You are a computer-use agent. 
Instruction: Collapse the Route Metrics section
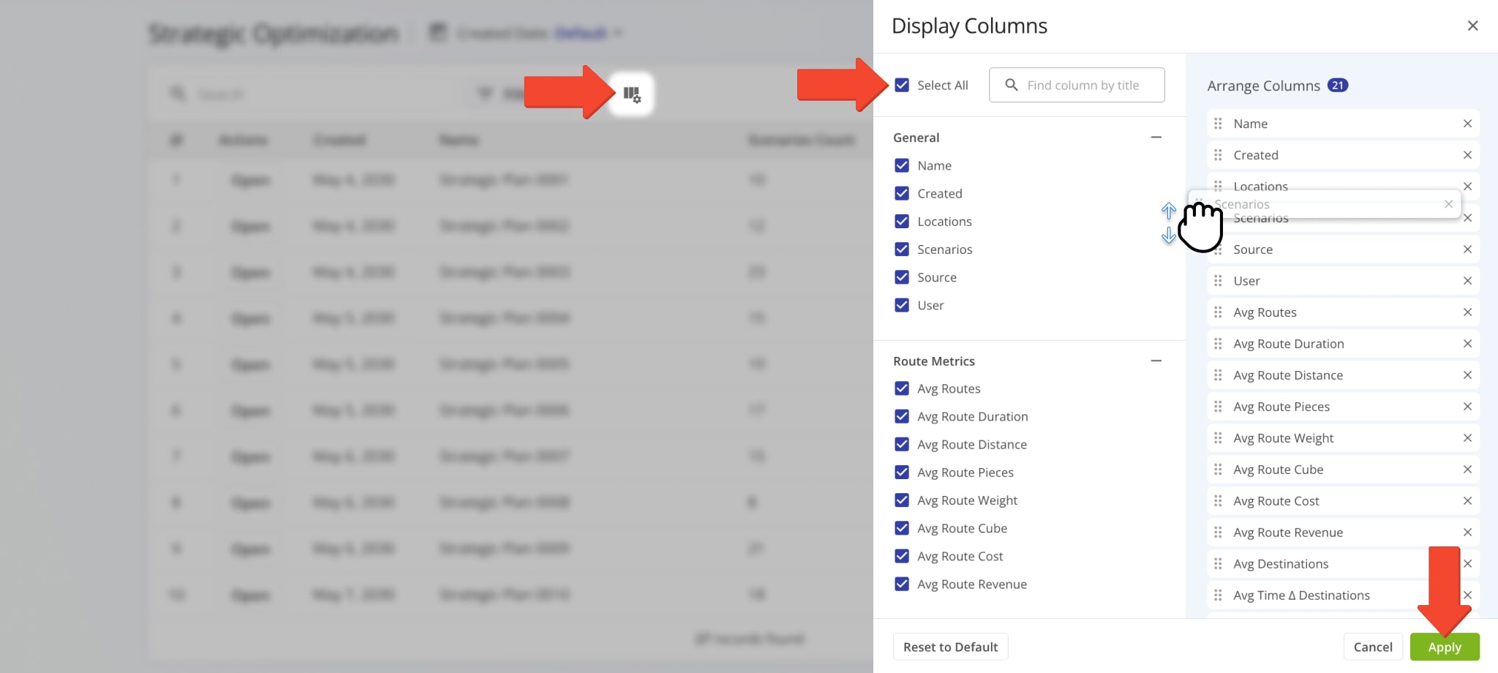(x=1156, y=361)
